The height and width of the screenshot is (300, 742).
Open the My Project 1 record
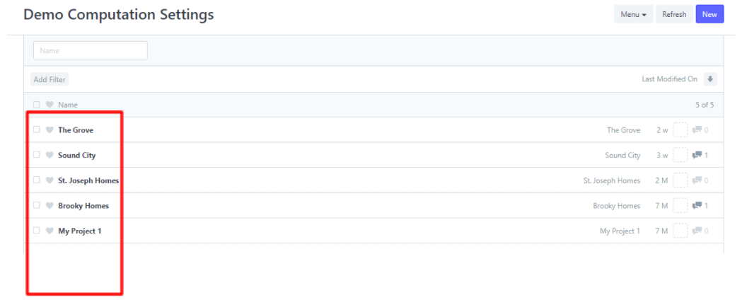pyautogui.click(x=79, y=231)
